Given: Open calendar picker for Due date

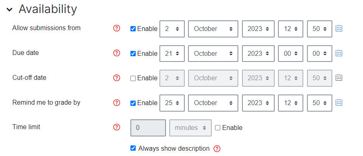Looking at the screenshot, I should tap(339, 53).
